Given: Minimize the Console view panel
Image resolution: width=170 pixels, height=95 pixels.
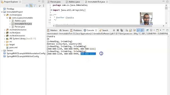Looking at the screenshot, I should [164, 30].
